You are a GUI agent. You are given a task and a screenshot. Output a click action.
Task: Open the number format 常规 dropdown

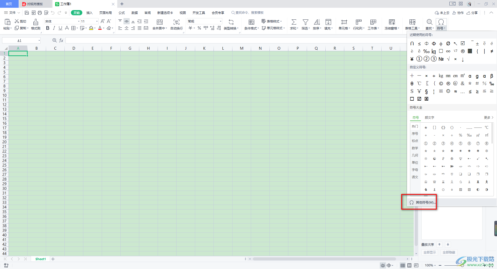coord(221,21)
